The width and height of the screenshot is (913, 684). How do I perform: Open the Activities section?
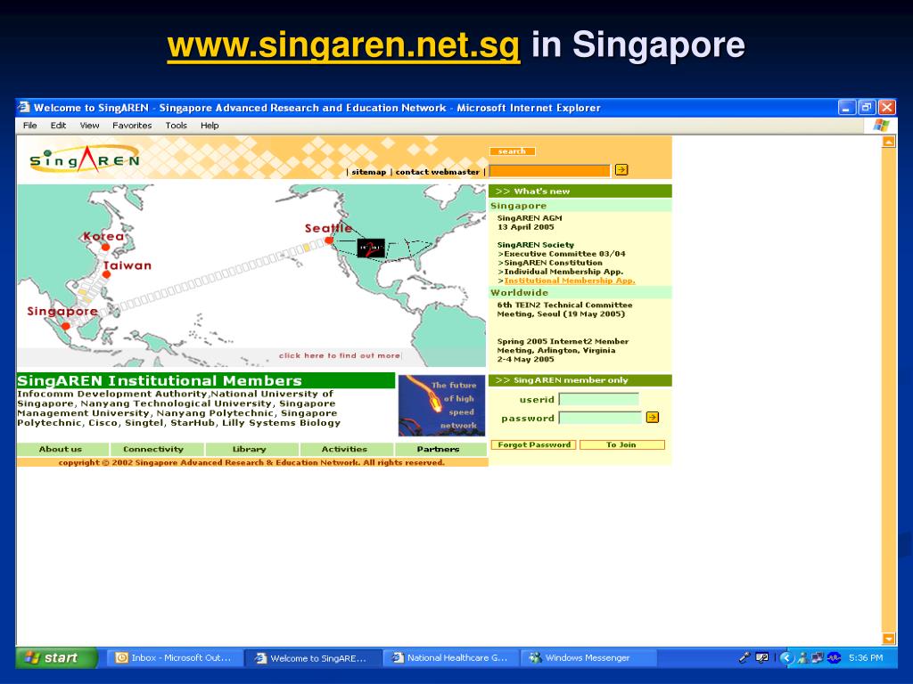[347, 450]
